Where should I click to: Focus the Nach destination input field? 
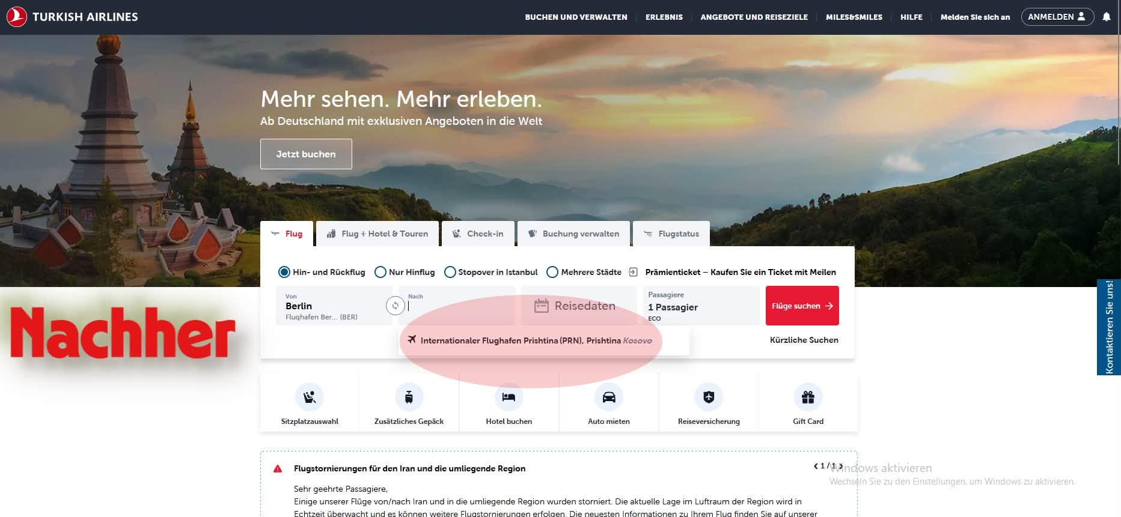(457, 306)
